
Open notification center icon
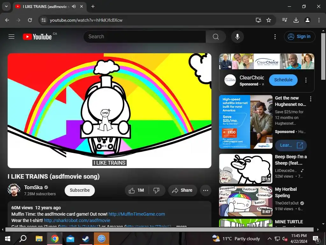point(316,239)
